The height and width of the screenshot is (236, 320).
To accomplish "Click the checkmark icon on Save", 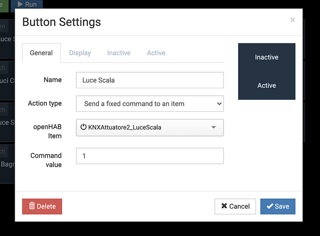I will (270, 206).
